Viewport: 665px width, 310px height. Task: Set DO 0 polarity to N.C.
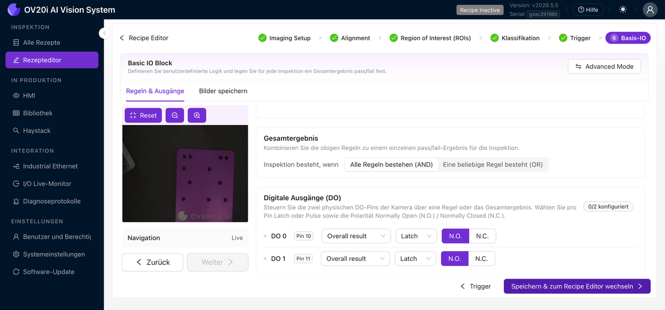(x=482, y=236)
